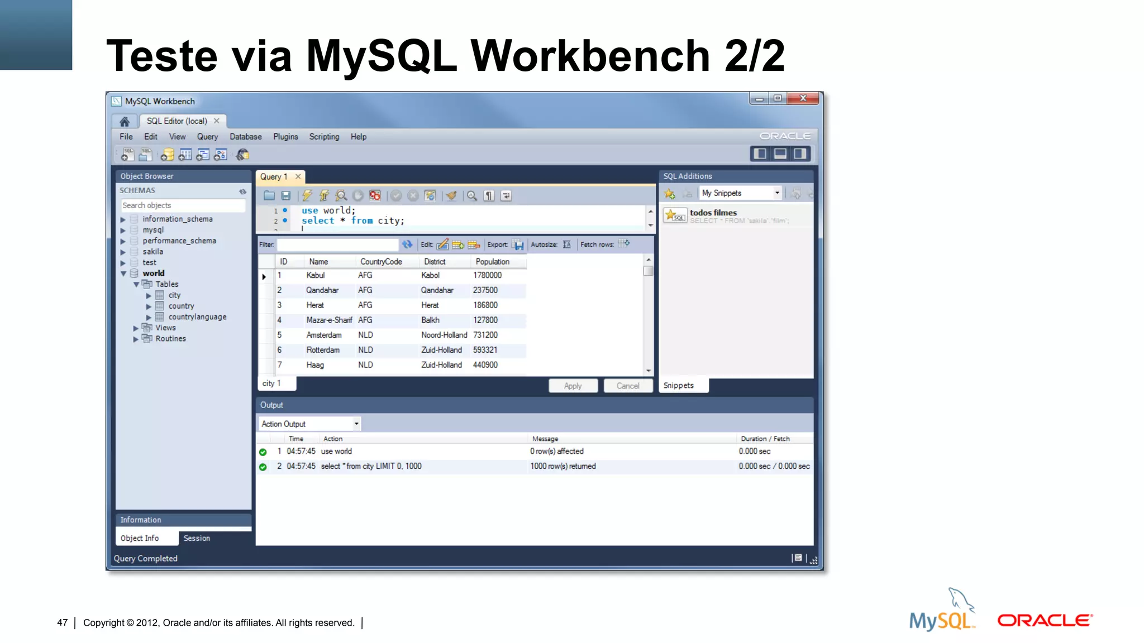Click the result Filter input field

point(337,244)
